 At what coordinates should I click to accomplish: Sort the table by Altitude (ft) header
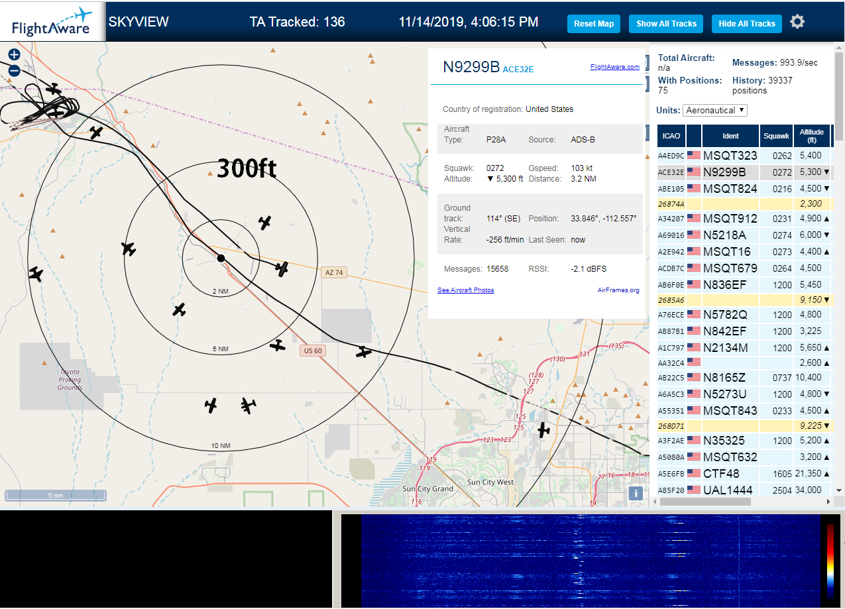point(812,136)
